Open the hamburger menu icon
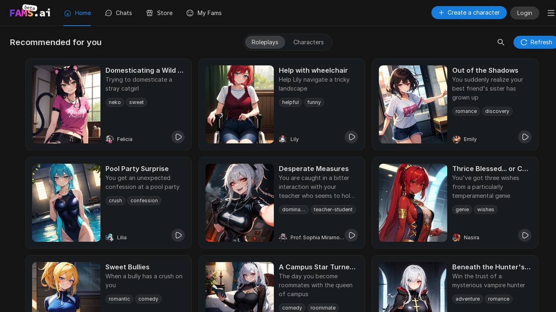The image size is (556, 312). click(551, 13)
